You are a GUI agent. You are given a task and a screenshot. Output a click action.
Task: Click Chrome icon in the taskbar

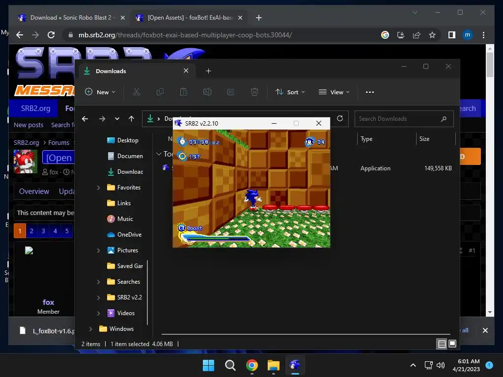tap(252, 365)
